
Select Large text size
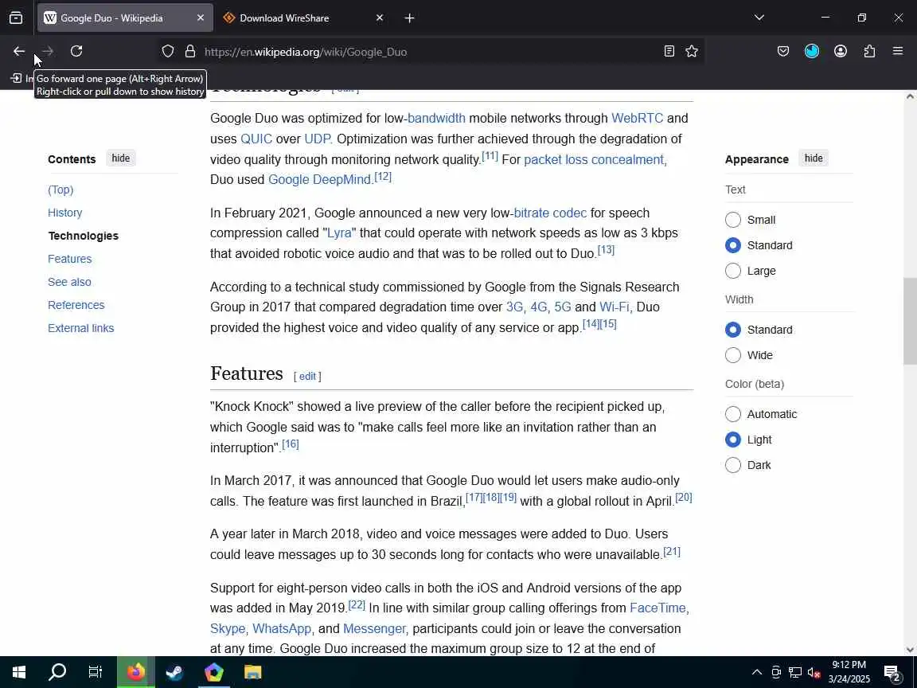733,271
